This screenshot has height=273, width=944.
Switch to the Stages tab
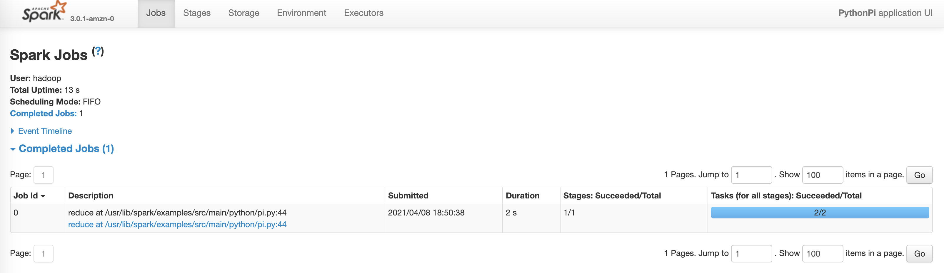tap(197, 13)
